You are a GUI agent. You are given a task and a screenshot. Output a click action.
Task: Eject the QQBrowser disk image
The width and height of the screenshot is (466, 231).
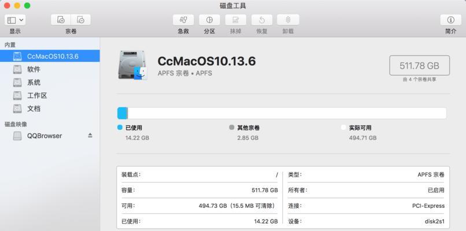click(90, 135)
